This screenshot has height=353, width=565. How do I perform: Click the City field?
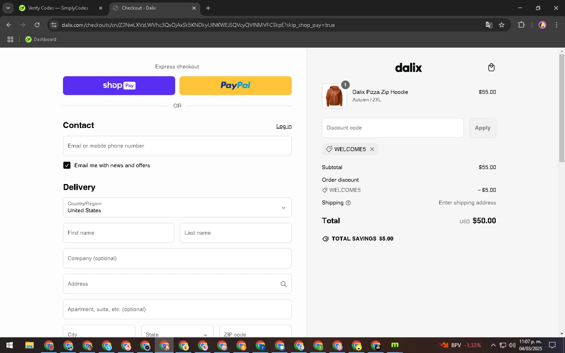point(99,332)
